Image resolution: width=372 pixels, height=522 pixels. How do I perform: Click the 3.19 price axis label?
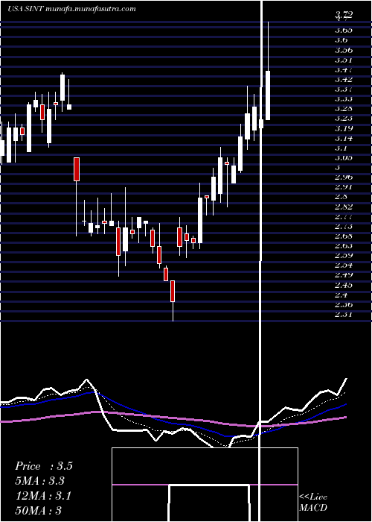[344, 128]
